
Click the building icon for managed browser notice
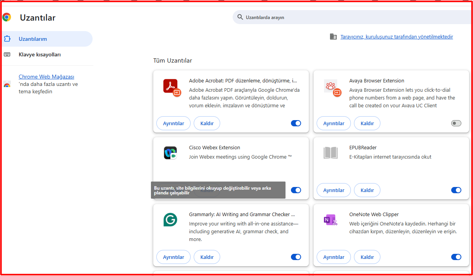(x=333, y=37)
